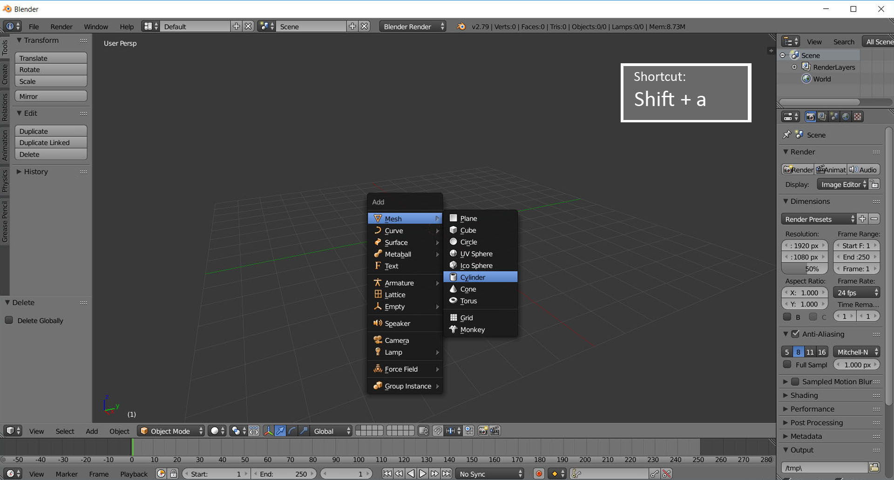Image resolution: width=894 pixels, height=480 pixels.
Task: Enable the Full Sample checkbox
Action: (x=787, y=365)
